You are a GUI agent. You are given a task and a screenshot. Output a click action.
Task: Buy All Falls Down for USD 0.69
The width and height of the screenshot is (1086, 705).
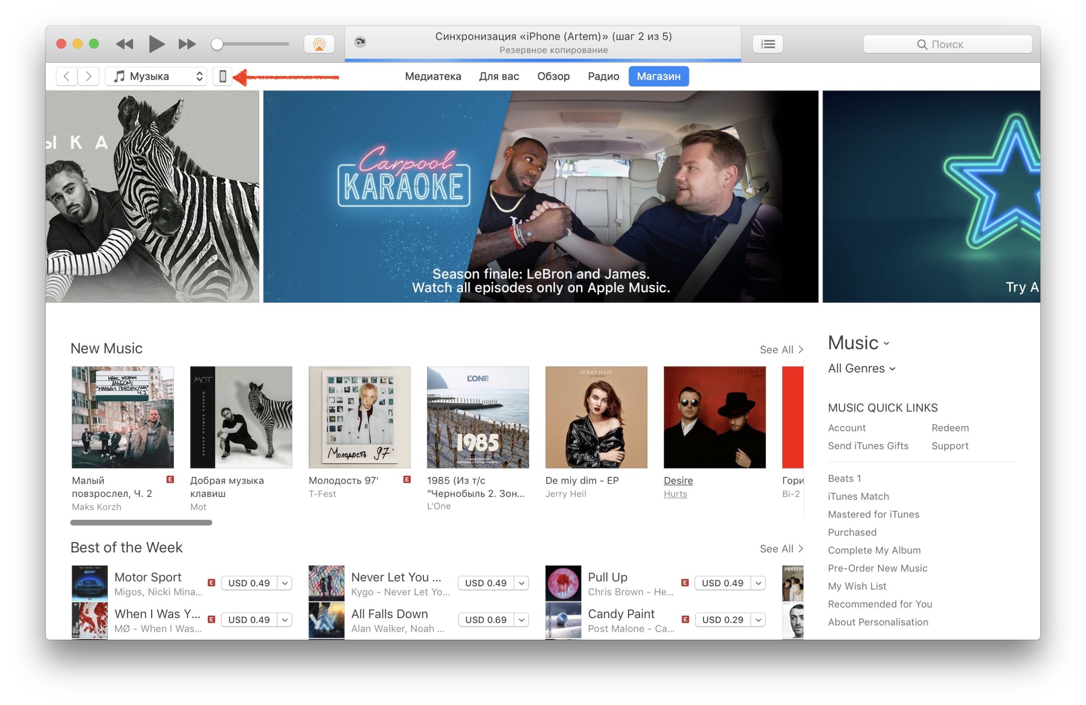pyautogui.click(x=486, y=620)
